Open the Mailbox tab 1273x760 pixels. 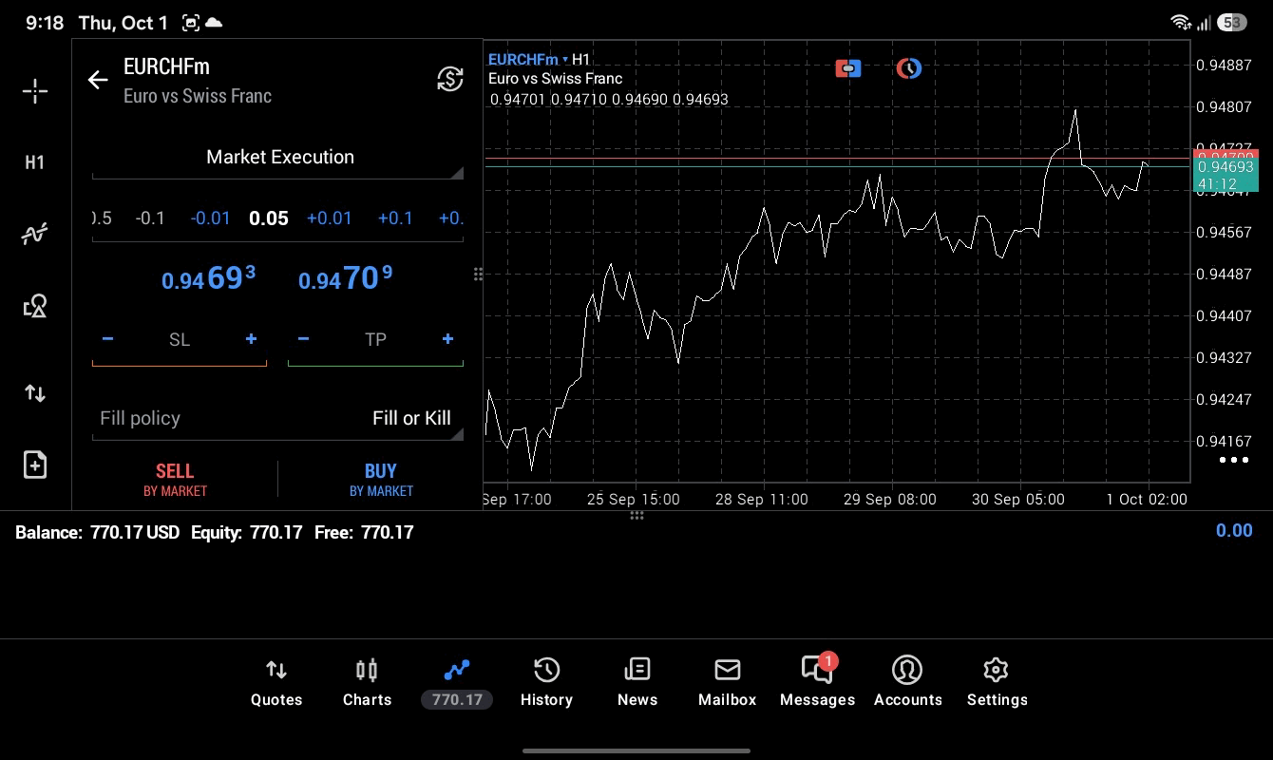point(728,683)
